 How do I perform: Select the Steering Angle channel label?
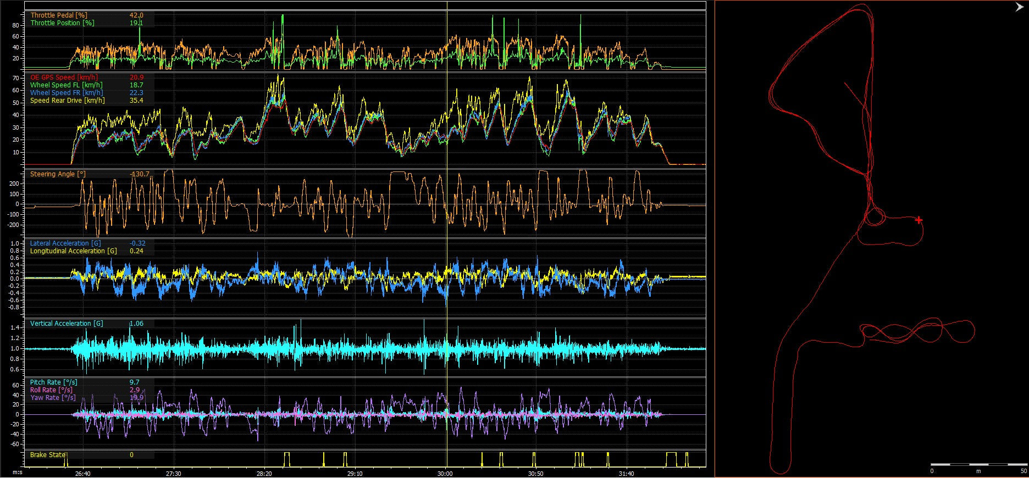58,174
